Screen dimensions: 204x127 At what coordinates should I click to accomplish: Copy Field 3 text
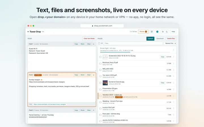click(76, 110)
